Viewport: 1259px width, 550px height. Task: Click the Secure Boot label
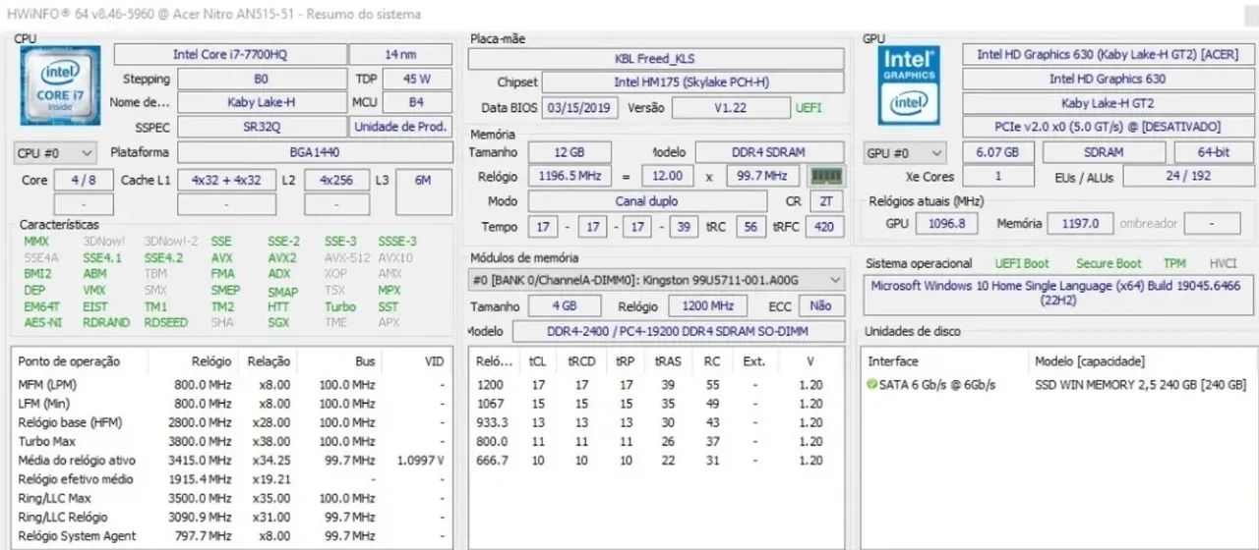coord(1109,263)
